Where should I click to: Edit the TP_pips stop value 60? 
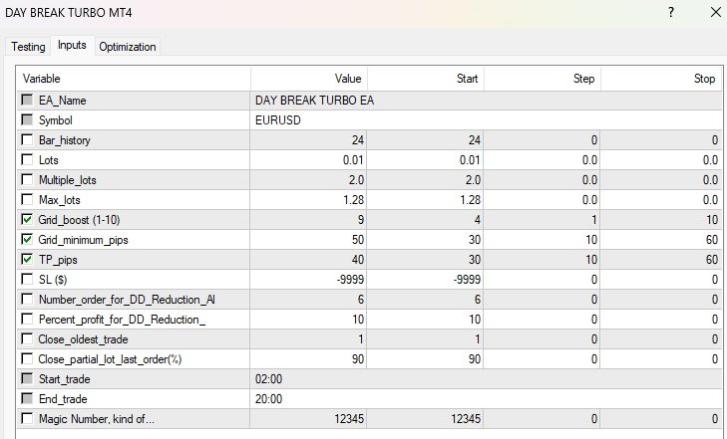click(661, 260)
